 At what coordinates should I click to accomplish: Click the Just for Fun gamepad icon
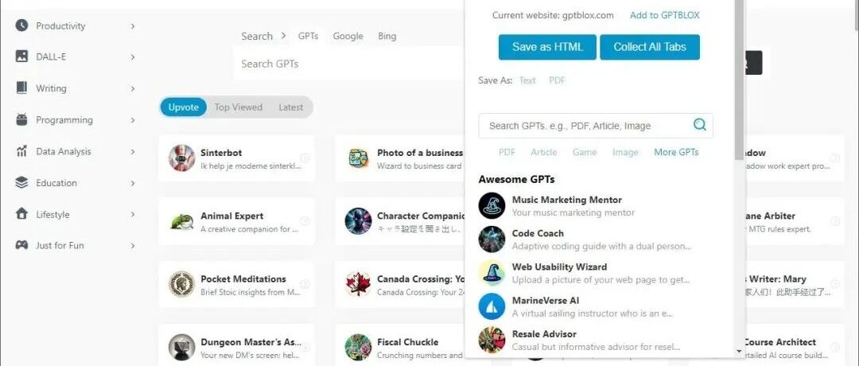pos(21,245)
